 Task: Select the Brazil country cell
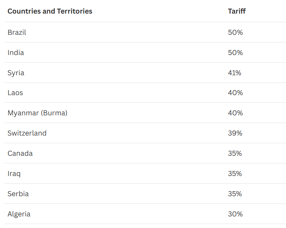coord(17,32)
